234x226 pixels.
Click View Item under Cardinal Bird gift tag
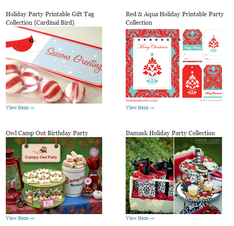coord(20,108)
